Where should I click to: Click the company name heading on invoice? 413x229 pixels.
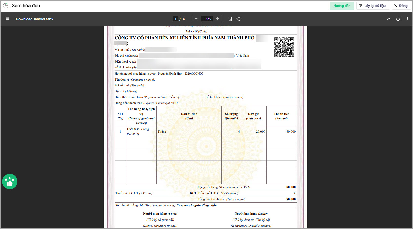click(185, 38)
